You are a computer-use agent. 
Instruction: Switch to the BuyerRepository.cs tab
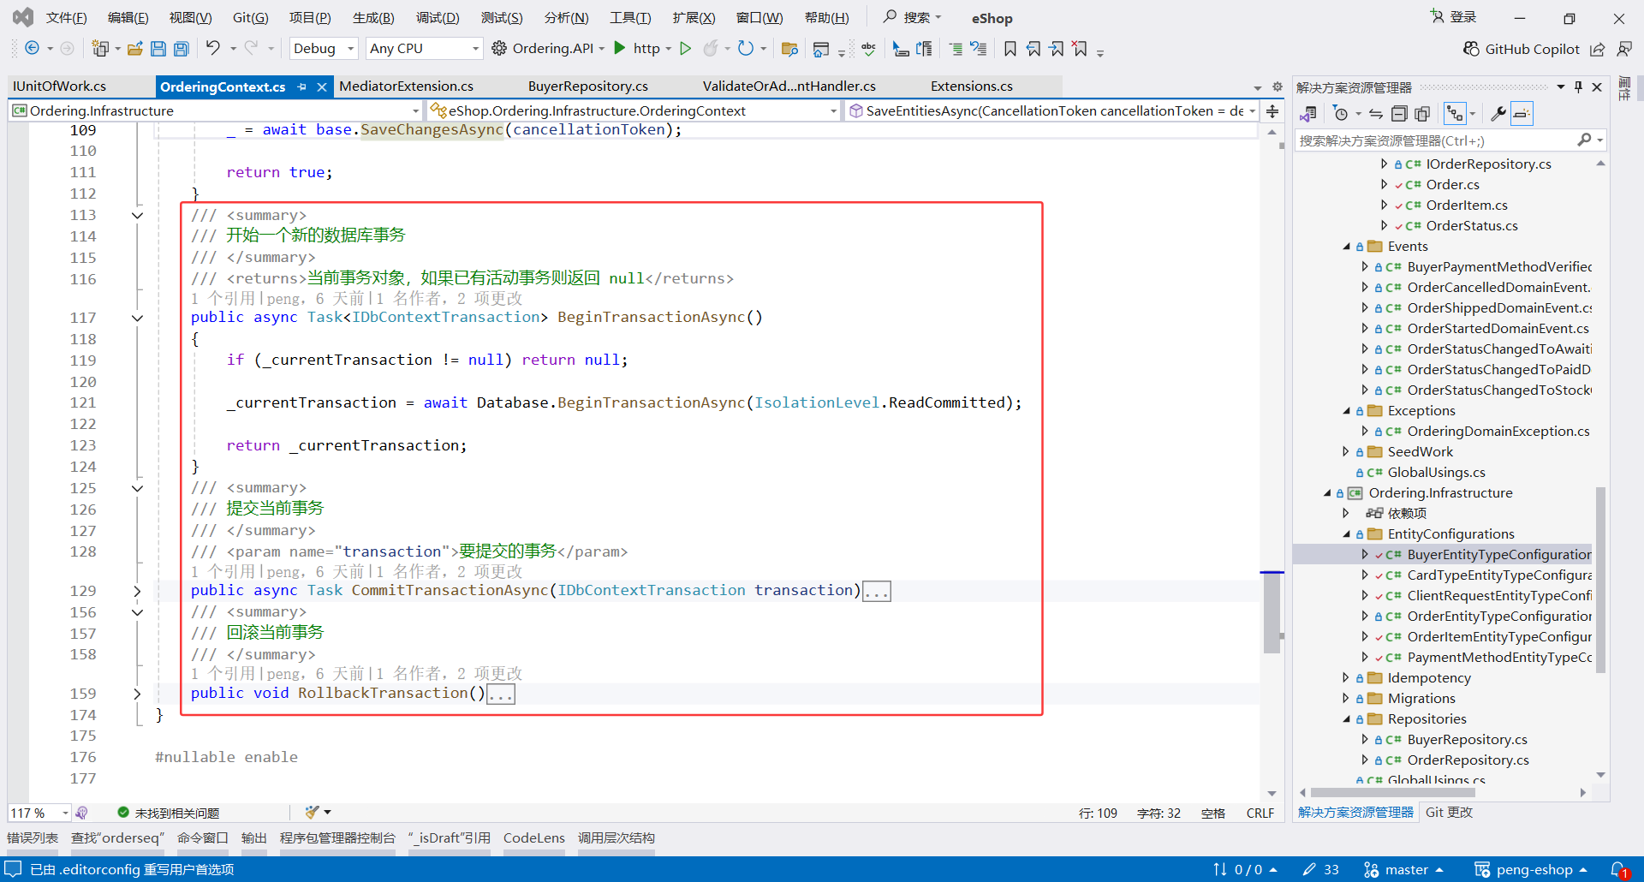point(587,86)
